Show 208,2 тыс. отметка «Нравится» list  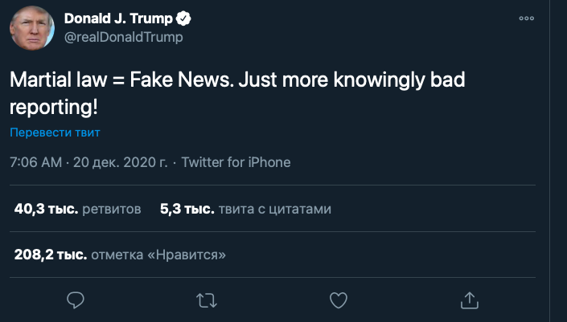120,255
